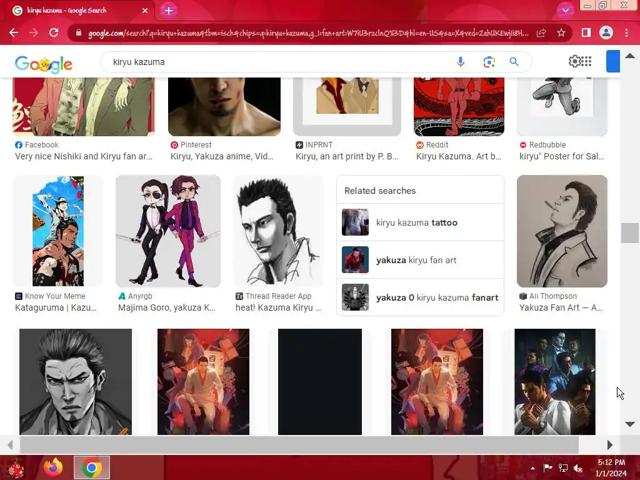Select related search yakuza 0 kiryu kazuma fanart
Screen dimensions: 640x480
point(420,297)
